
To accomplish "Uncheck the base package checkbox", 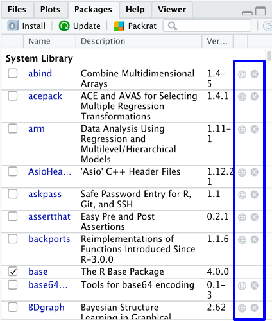I will (13, 272).
